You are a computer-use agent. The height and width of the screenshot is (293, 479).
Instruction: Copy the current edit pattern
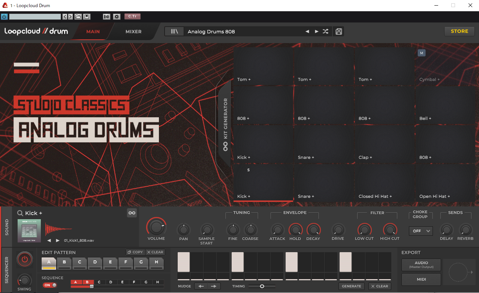pos(135,252)
